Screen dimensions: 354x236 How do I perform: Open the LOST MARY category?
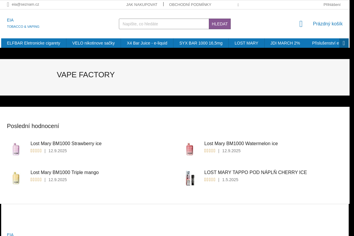(x=246, y=43)
